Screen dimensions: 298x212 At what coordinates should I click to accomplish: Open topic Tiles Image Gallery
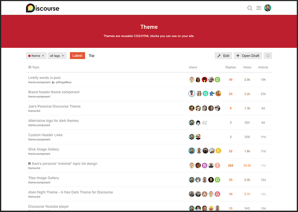pos(44,178)
